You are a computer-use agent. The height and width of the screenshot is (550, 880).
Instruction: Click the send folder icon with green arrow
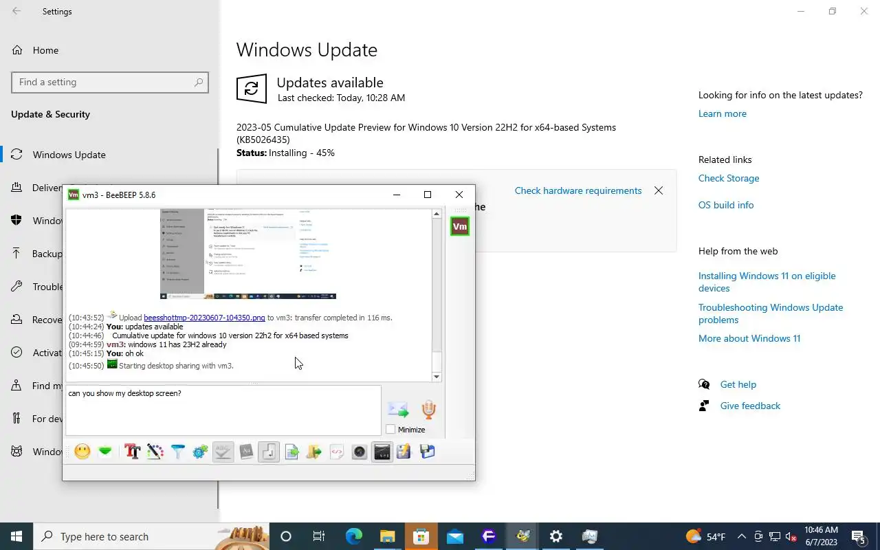[x=314, y=452]
